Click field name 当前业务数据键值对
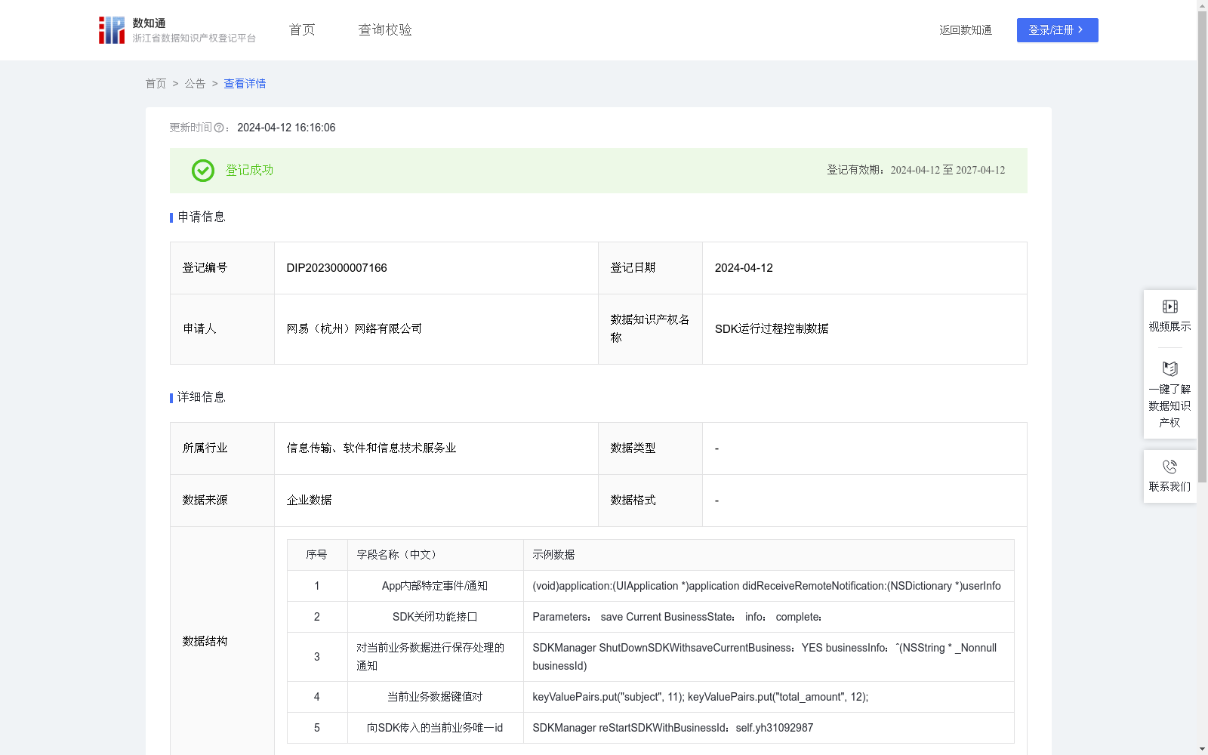1208x755 pixels. coord(435,697)
